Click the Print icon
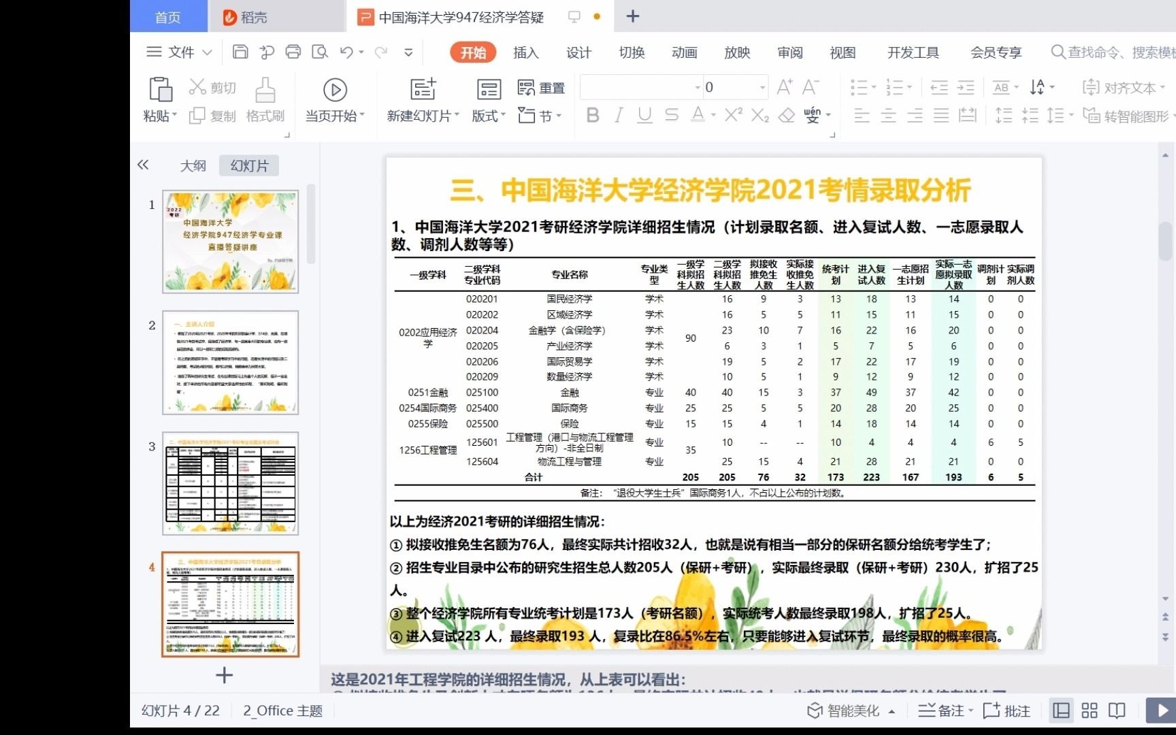 point(293,52)
